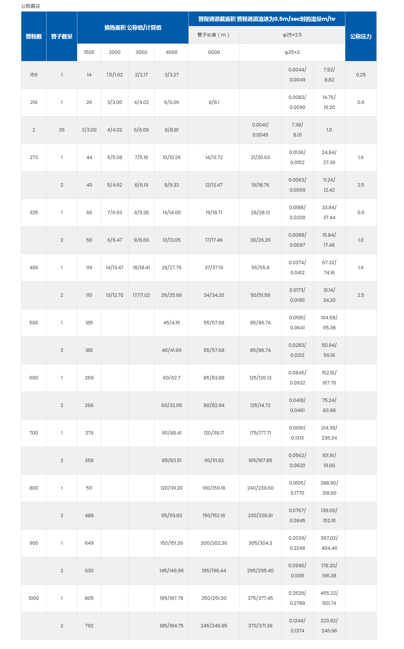This screenshot has height=649, width=404.
Task: Select the 6000 length subheader
Action: (214, 52)
